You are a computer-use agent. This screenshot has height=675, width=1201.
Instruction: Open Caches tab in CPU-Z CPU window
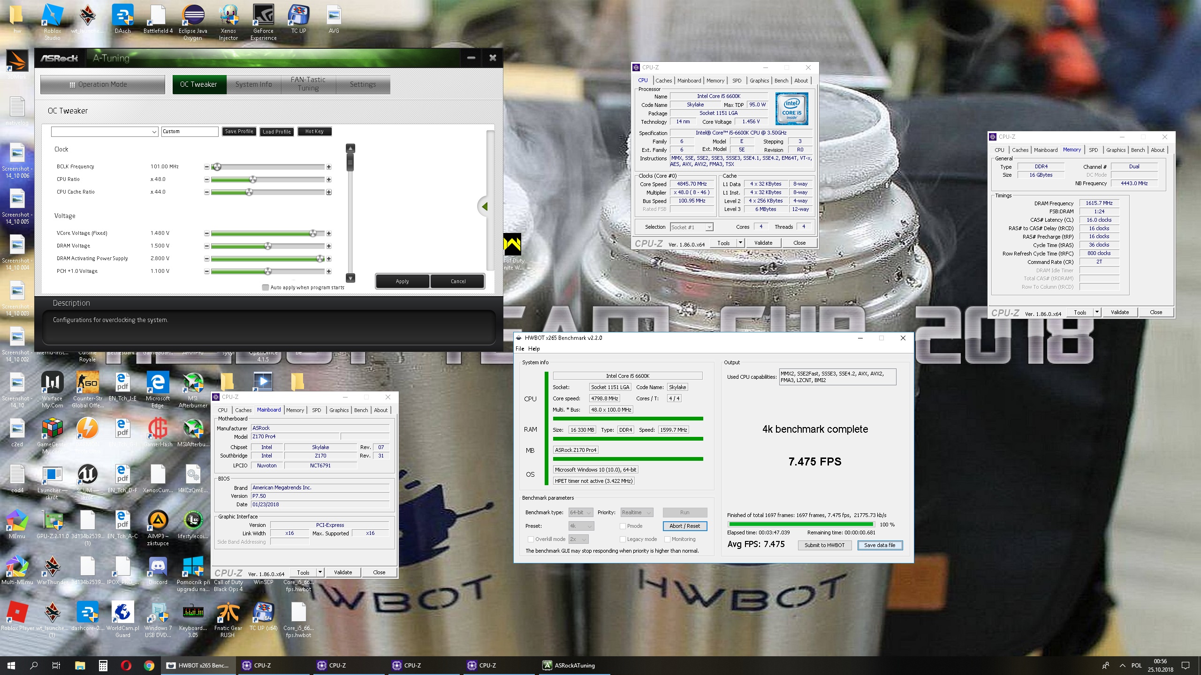coord(663,81)
